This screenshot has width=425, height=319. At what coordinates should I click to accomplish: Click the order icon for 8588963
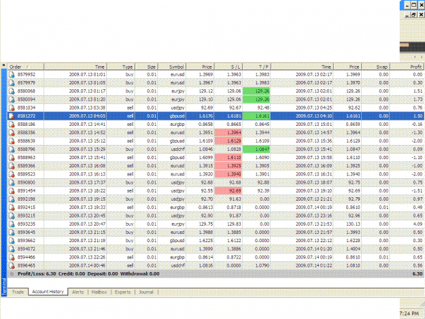point(12,158)
